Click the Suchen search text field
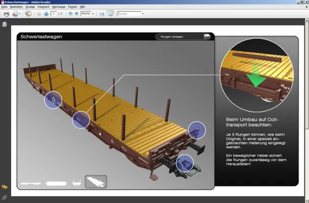This screenshot has height=203, width=309. (128, 14)
